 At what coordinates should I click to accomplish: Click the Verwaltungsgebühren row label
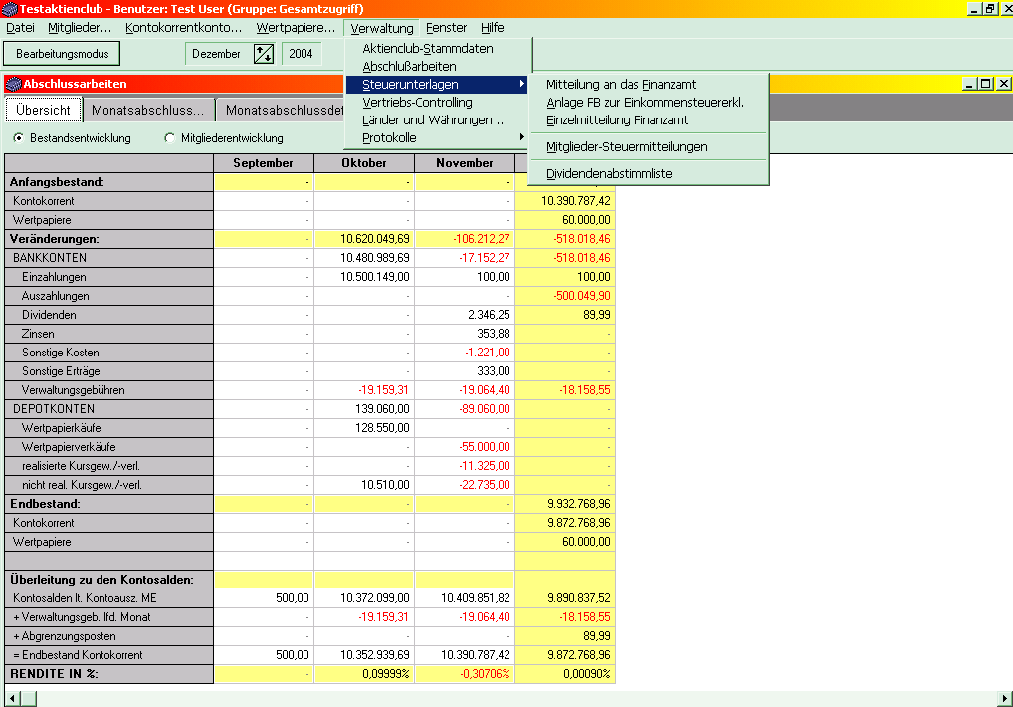(x=109, y=390)
